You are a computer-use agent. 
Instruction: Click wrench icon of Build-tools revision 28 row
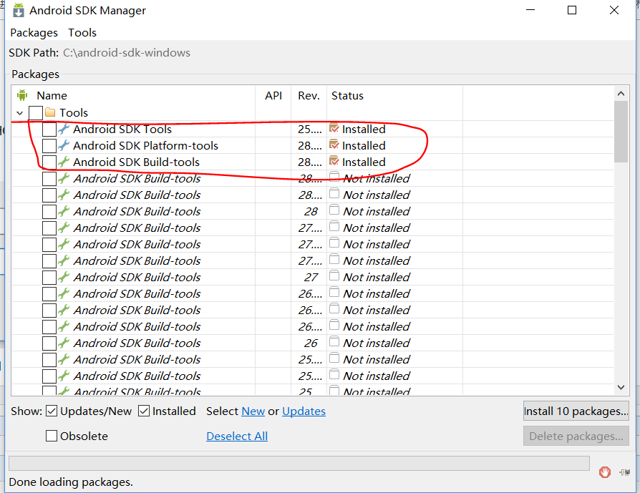tap(63, 211)
